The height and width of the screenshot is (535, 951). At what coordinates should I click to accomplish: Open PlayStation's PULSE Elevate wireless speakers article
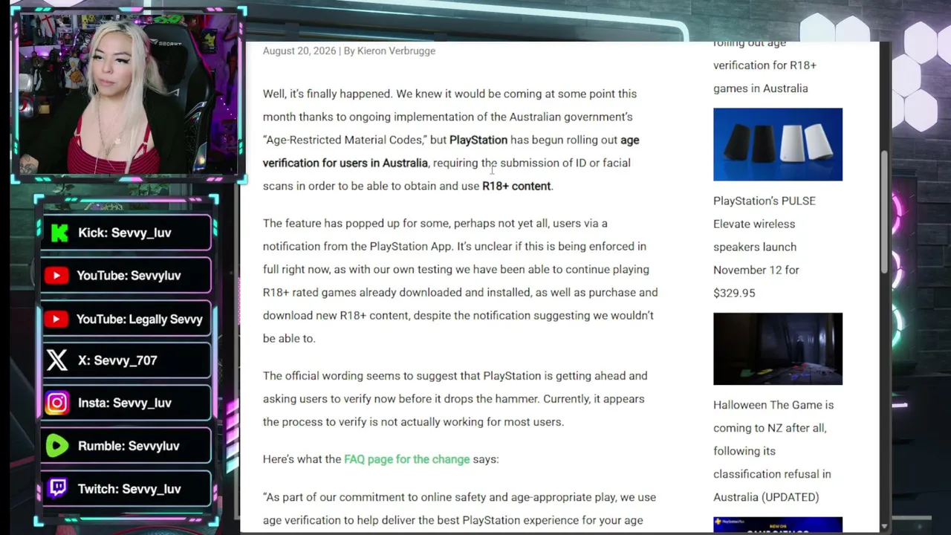click(x=765, y=247)
